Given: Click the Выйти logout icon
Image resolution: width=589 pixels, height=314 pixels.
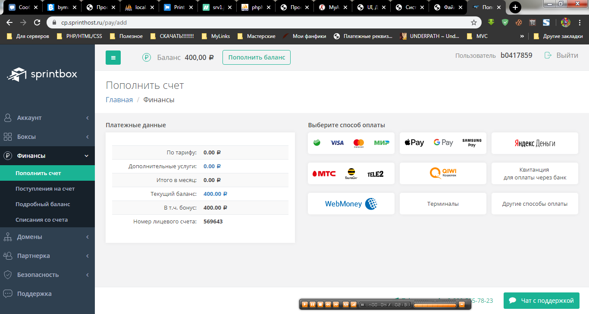Looking at the screenshot, I should coord(548,55).
